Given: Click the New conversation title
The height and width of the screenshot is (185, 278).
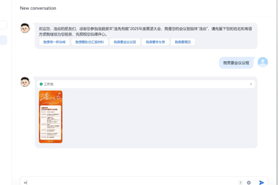Looking at the screenshot, I should (x=38, y=8).
